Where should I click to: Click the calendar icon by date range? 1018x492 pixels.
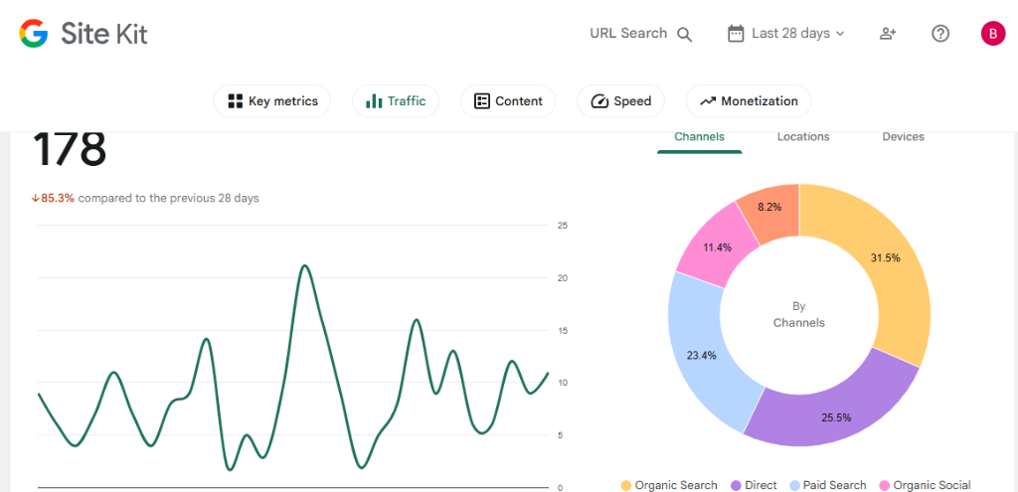[736, 33]
